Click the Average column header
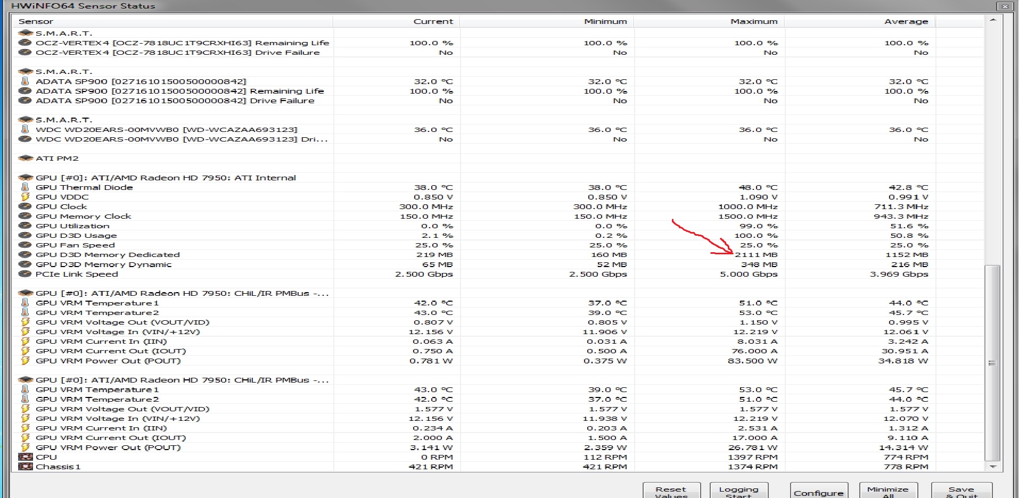1019x498 pixels. point(860,21)
